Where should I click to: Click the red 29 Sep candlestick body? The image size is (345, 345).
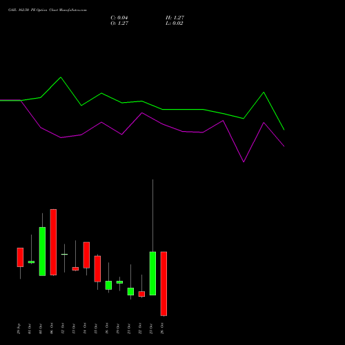point(20,257)
